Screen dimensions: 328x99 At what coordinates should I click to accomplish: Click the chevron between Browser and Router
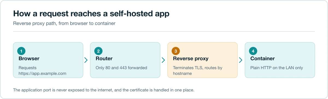(86, 60)
